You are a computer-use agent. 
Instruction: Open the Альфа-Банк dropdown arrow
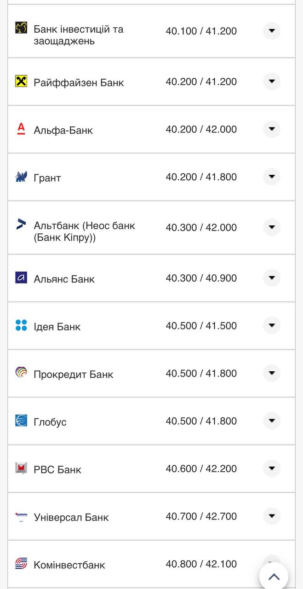pos(272,129)
